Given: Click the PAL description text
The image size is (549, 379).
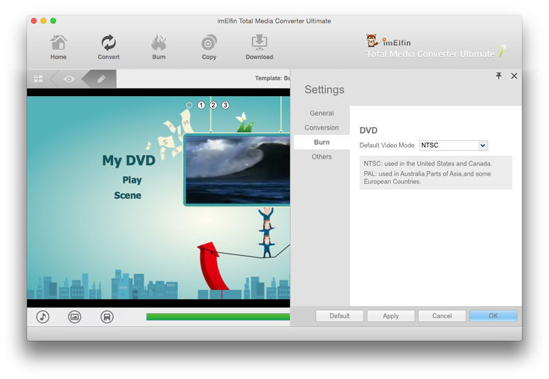Looking at the screenshot, I should pos(427,178).
